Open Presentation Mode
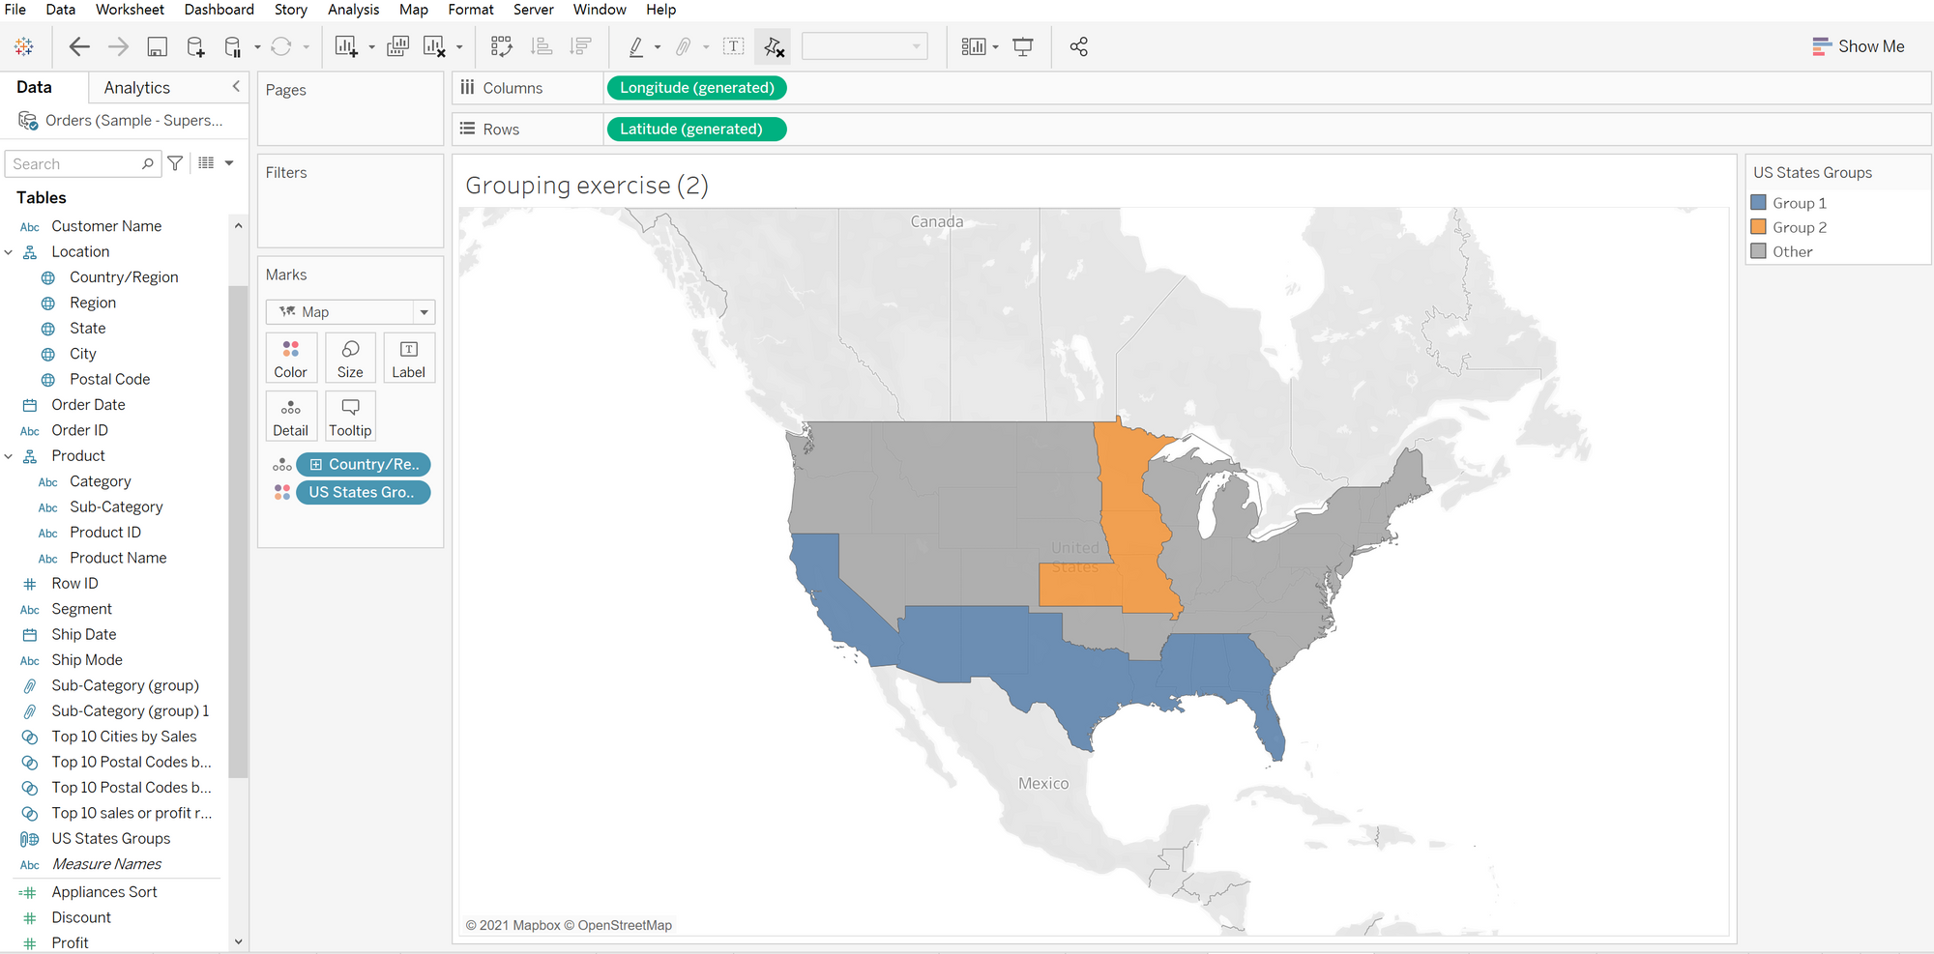The image size is (1934, 954). coord(1022,46)
